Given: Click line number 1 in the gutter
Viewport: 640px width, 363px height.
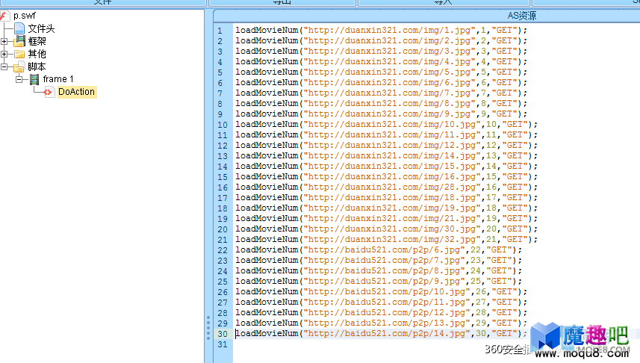Looking at the screenshot, I should tap(220, 31).
